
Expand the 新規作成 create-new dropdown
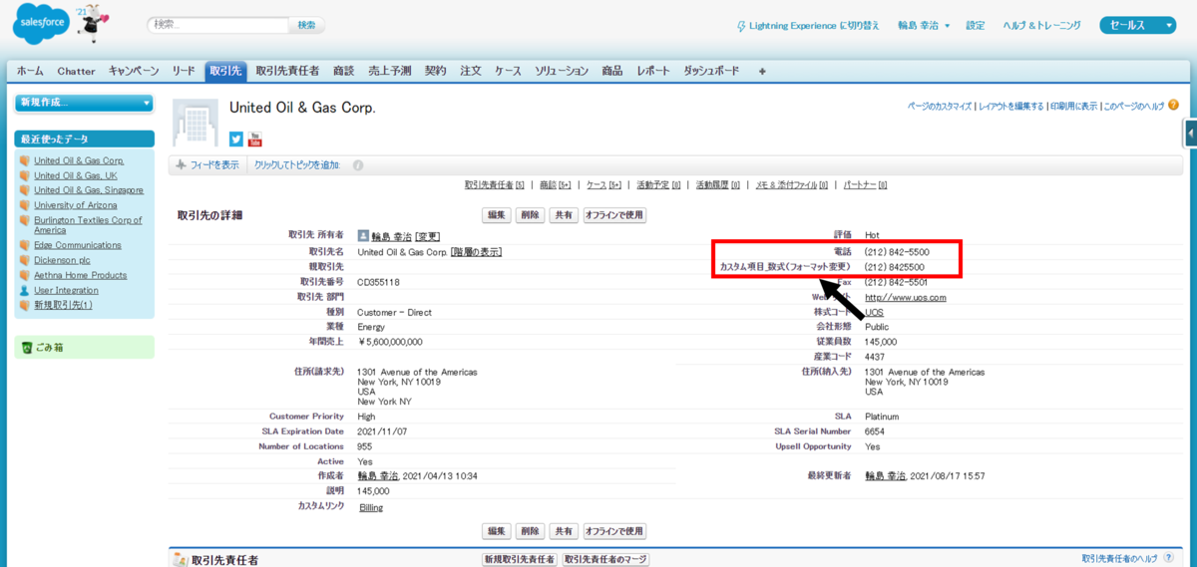(85, 103)
